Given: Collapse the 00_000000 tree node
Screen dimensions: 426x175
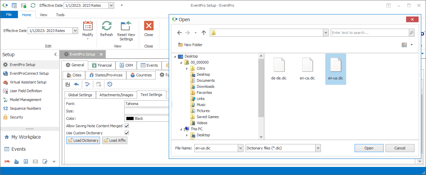Looking at the screenshot, I should point(181,62).
